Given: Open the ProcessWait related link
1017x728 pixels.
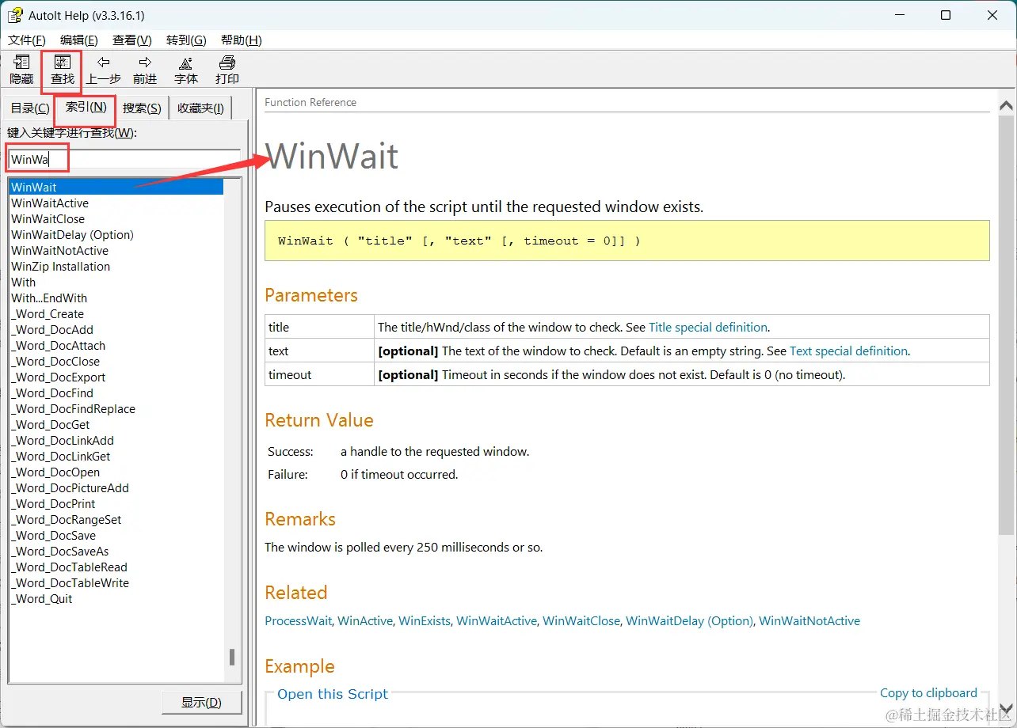Looking at the screenshot, I should 298,621.
